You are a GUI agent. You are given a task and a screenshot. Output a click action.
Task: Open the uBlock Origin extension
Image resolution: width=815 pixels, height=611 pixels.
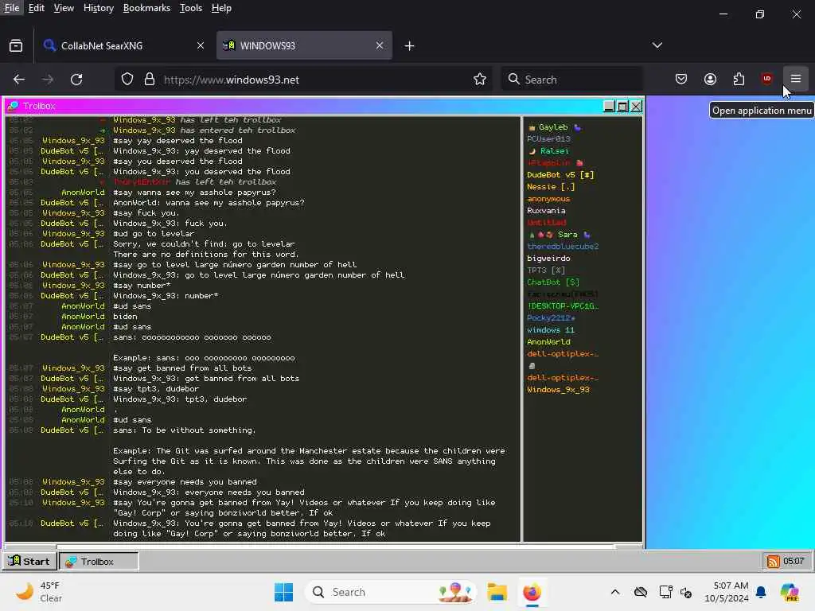(x=766, y=79)
